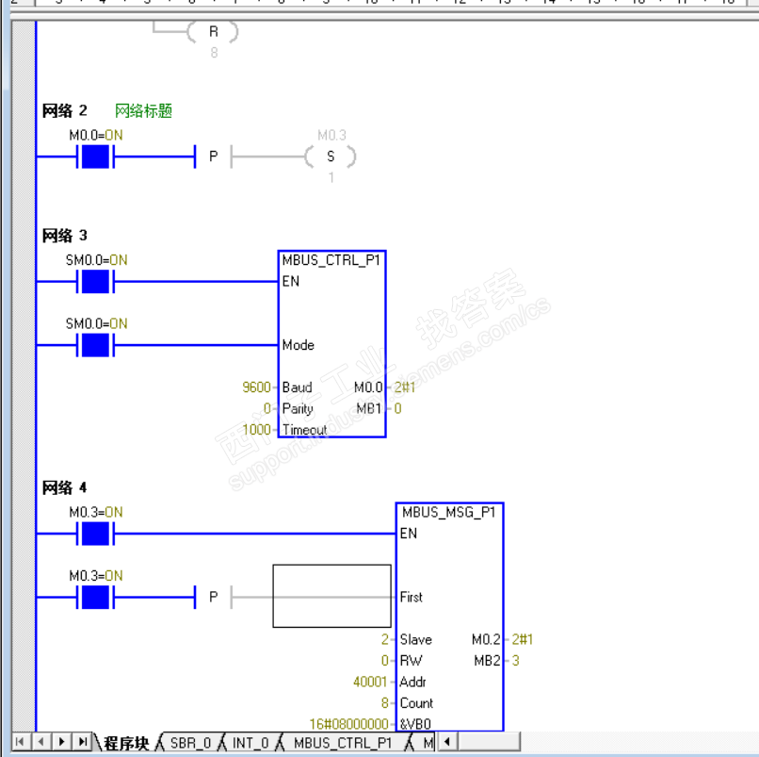Click the MB2 output value 3
This screenshot has width=759, height=757.
point(515,661)
